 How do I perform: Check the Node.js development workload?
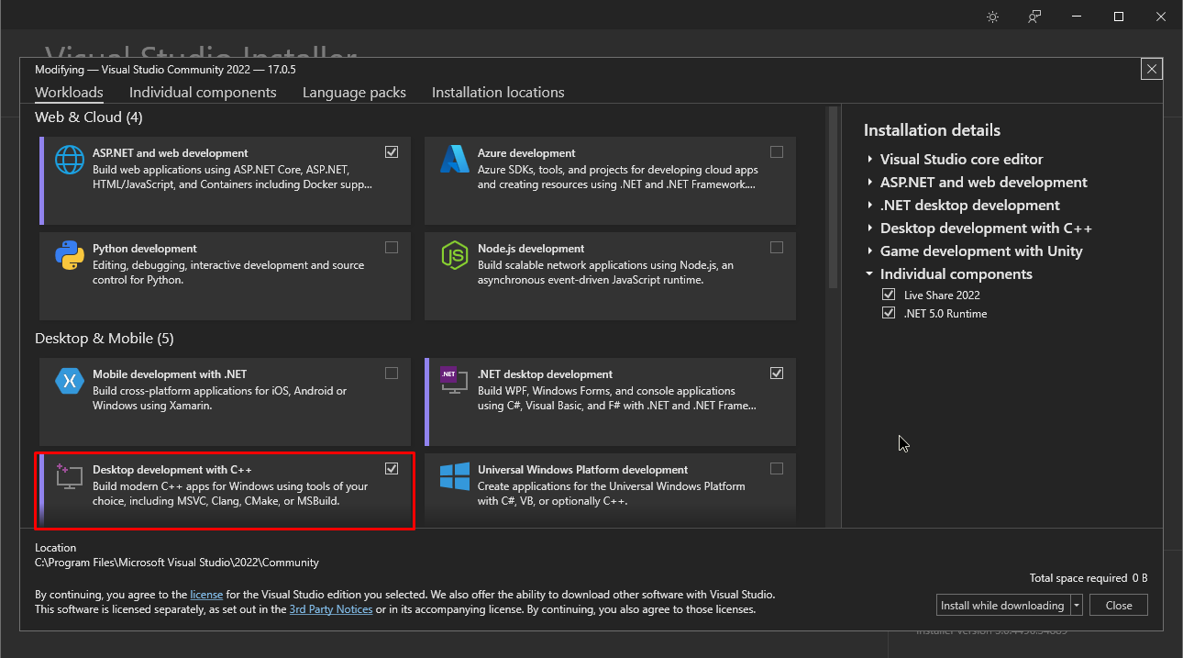pyautogui.click(x=777, y=247)
